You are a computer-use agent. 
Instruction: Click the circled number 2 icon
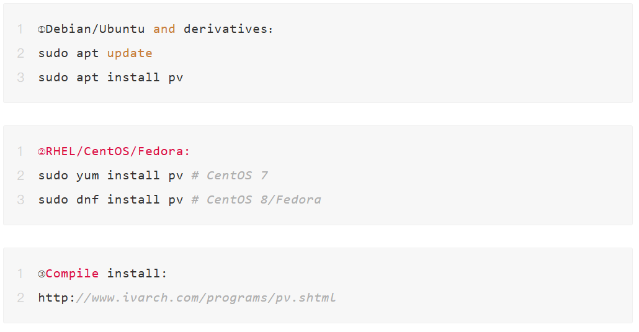(x=42, y=151)
